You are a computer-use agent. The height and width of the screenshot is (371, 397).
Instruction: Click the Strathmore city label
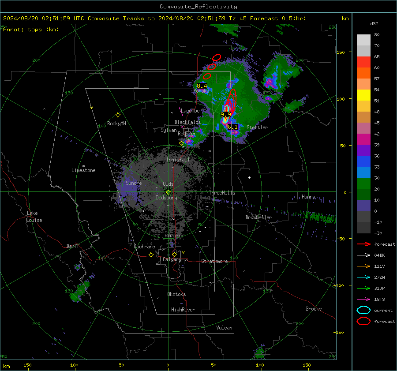coord(214,261)
